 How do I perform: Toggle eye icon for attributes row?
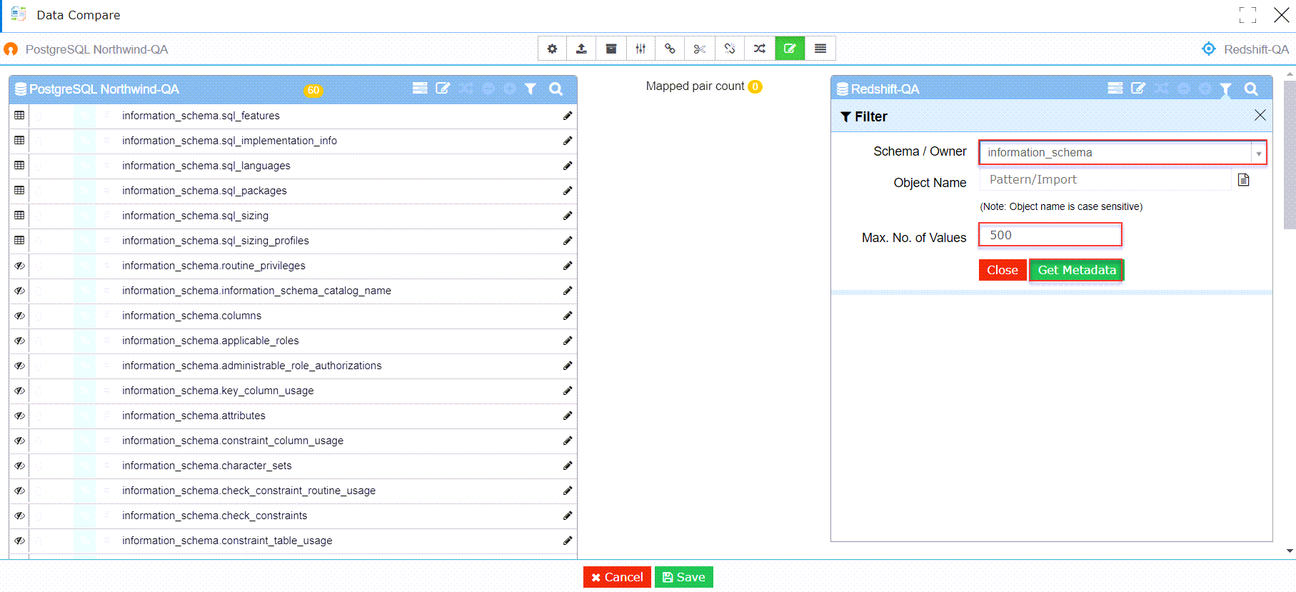click(x=19, y=416)
